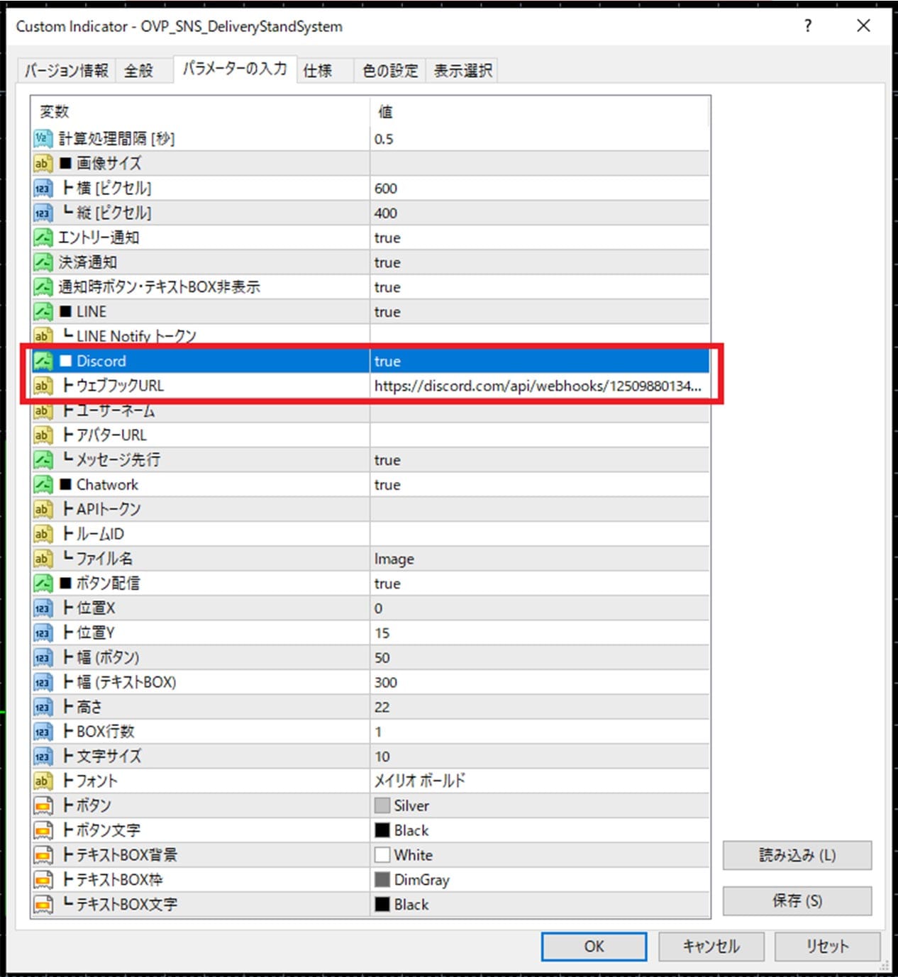Click the ウェブフックURL value field
The width and height of the screenshot is (898, 977).
pyautogui.click(x=539, y=386)
